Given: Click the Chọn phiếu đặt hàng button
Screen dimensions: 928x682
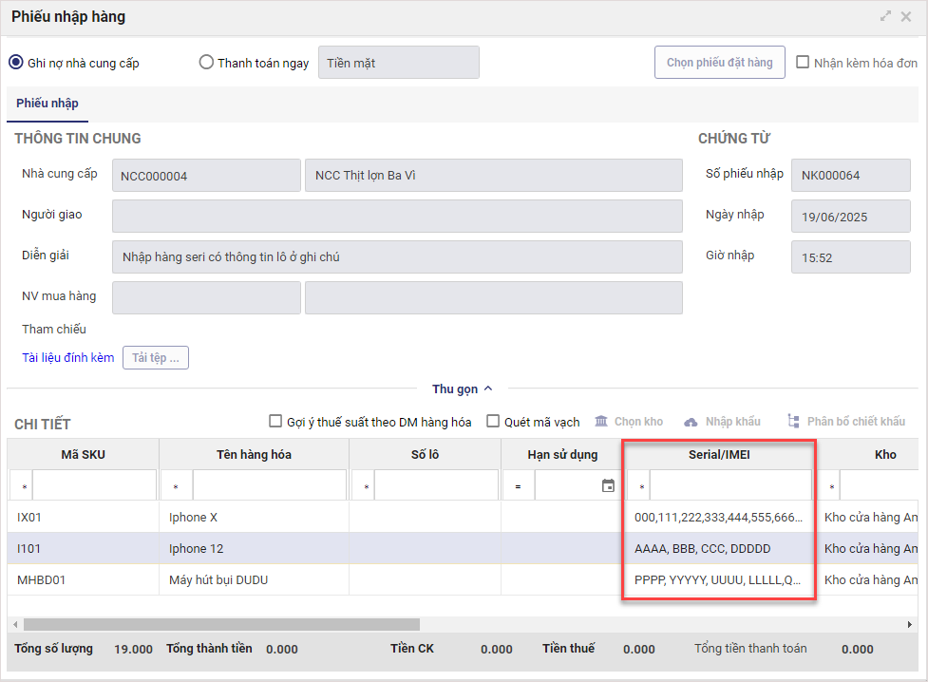Looking at the screenshot, I should click(719, 63).
